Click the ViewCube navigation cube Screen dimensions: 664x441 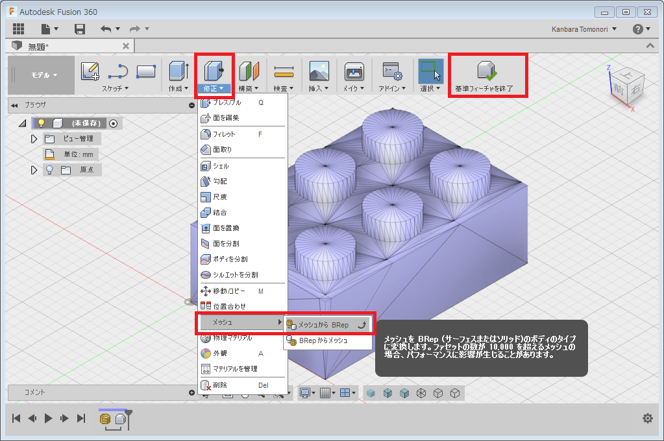tap(628, 88)
